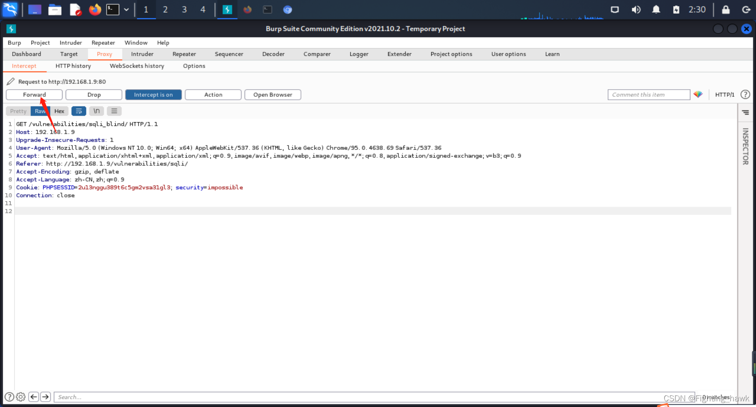Open the proxy Options sub-tab
756x407 pixels.
point(194,66)
